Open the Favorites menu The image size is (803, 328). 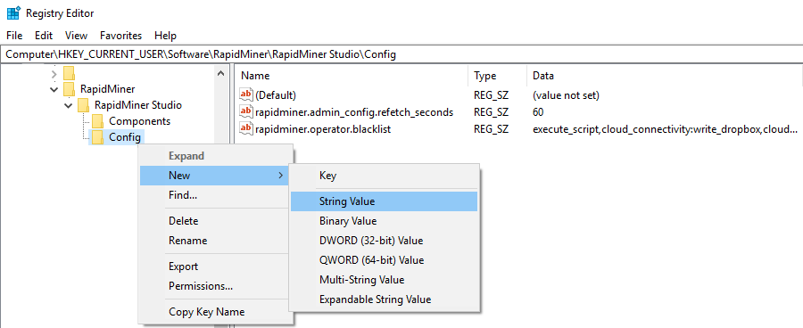120,36
